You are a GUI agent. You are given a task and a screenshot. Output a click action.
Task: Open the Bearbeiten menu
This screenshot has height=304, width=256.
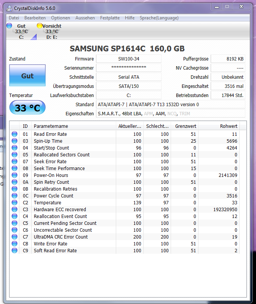click(35, 18)
